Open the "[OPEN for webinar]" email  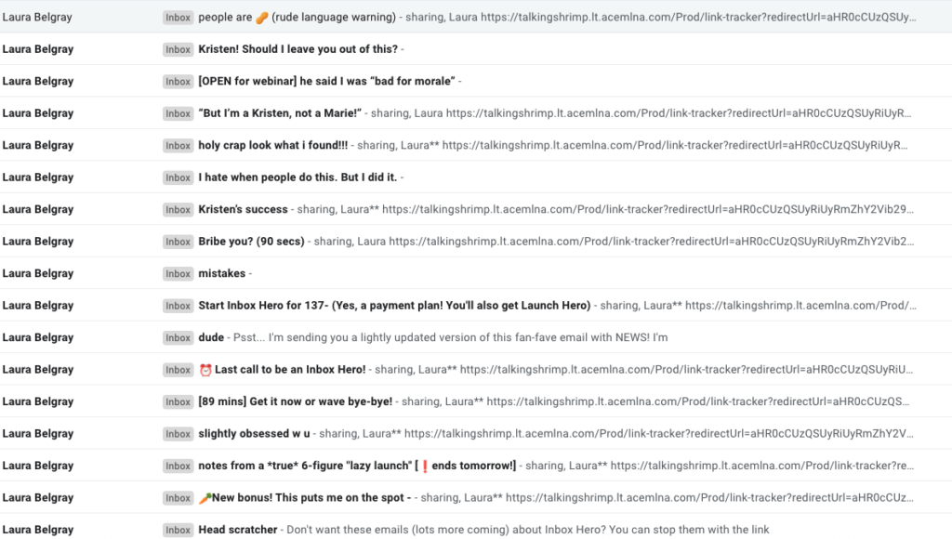coord(325,82)
